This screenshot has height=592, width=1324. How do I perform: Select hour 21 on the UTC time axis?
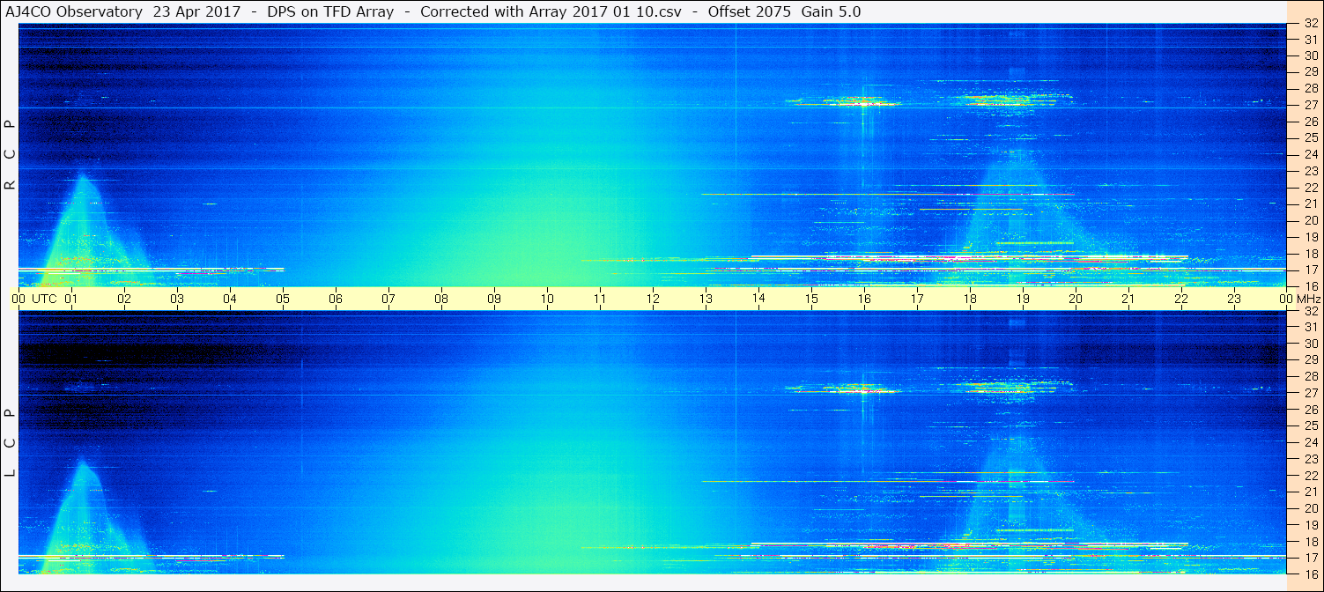(1128, 299)
